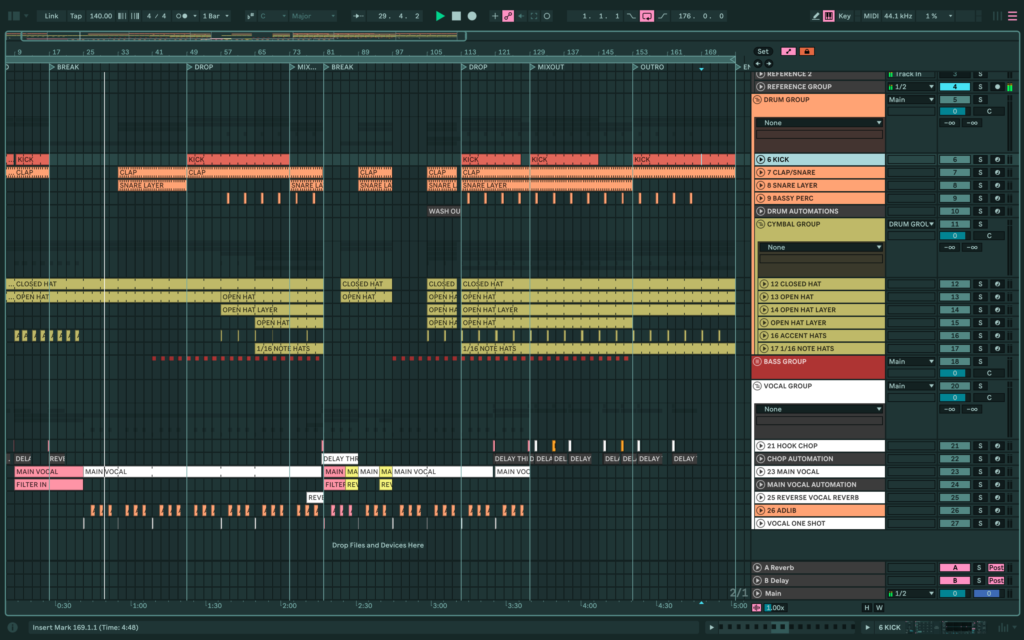Click the 4 / 4 time signature field
Viewport: 1024px width, 640px height.
pyautogui.click(x=156, y=16)
